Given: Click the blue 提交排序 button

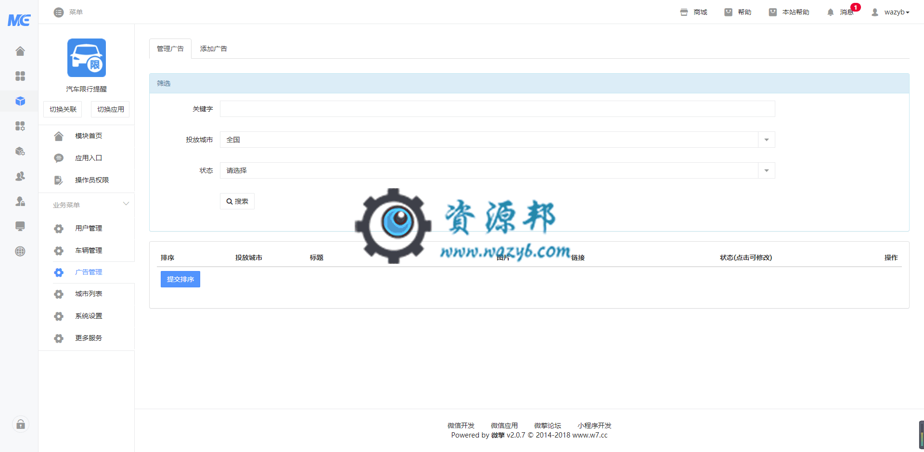Looking at the screenshot, I should pyautogui.click(x=180, y=279).
